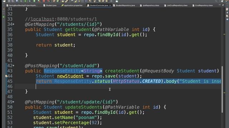This screenshot has height=128, width=229.
Task: Click the warning marker on line 44
Action: [x=6, y=76]
